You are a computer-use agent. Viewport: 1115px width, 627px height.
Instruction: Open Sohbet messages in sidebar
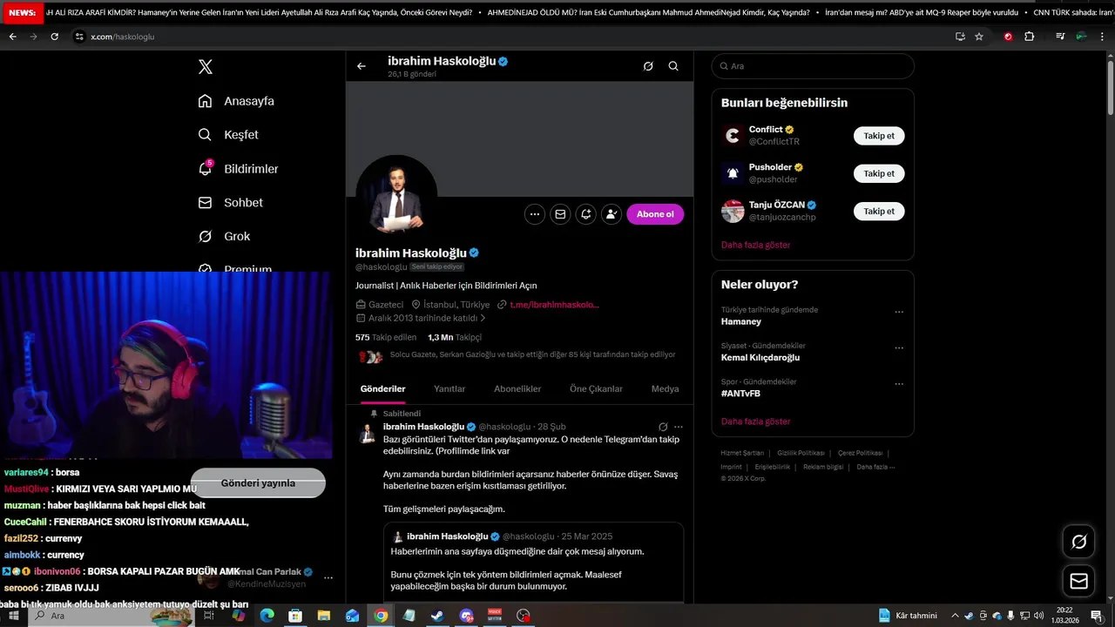231,202
